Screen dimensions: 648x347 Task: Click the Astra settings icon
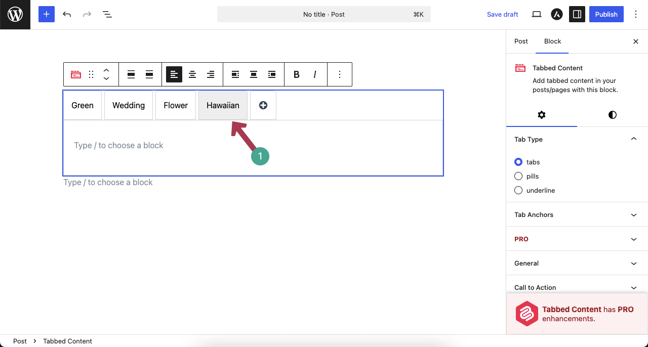pos(556,14)
